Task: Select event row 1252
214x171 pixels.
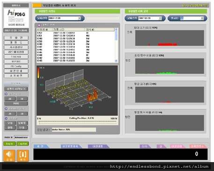Action: point(75,33)
